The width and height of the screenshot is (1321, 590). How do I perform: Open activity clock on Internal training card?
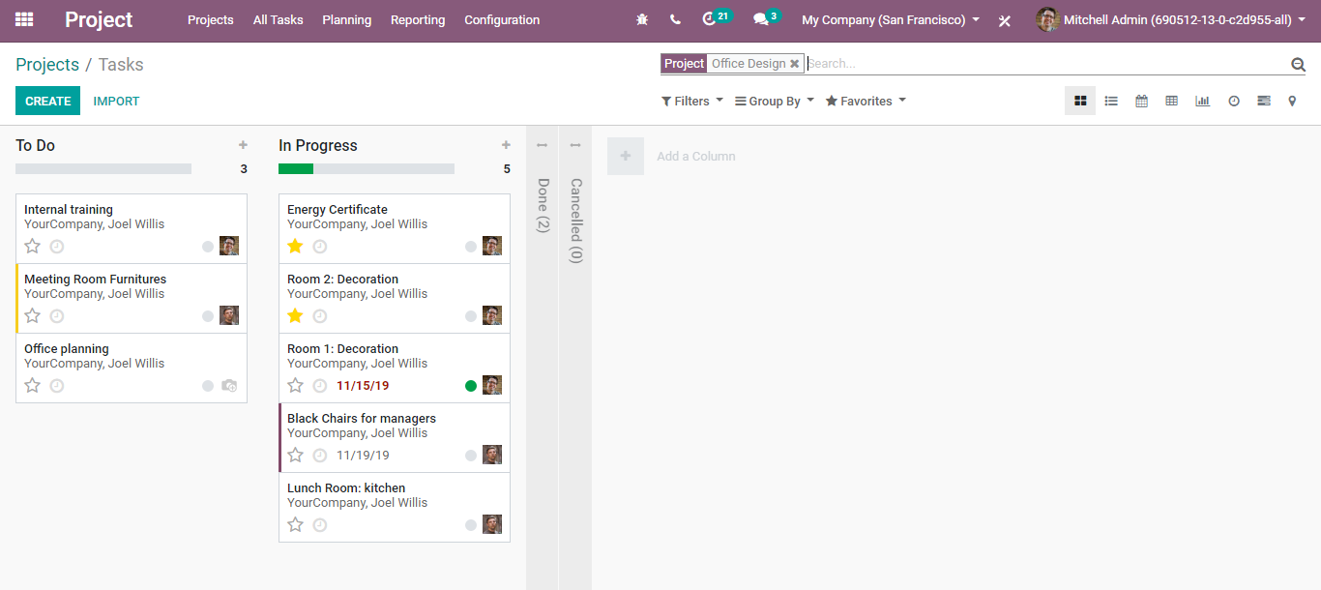pos(57,247)
